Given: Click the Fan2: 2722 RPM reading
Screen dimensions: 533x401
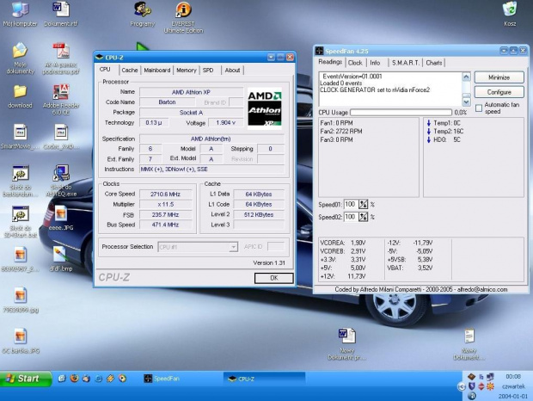Looking at the screenshot, I should coord(341,132).
